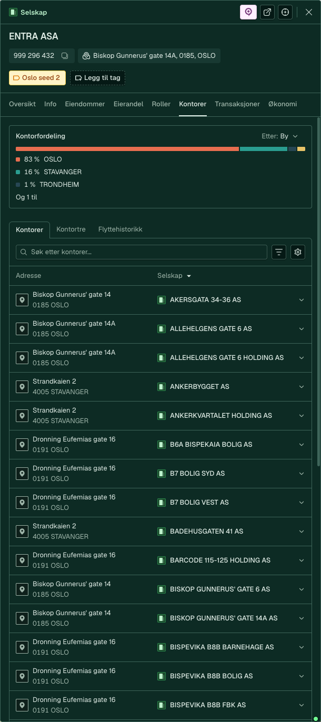Go to the Roller tab

[x=161, y=104]
